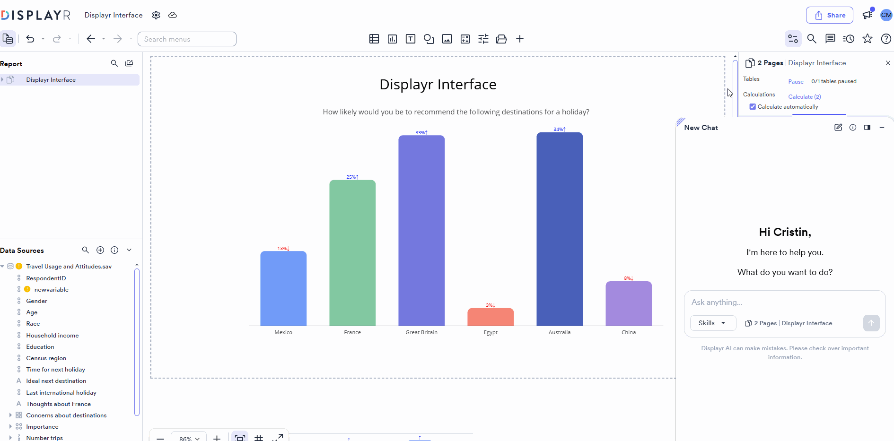Toggle the grid overlay on canvas
This screenshot has height=441, width=894.
point(259,438)
